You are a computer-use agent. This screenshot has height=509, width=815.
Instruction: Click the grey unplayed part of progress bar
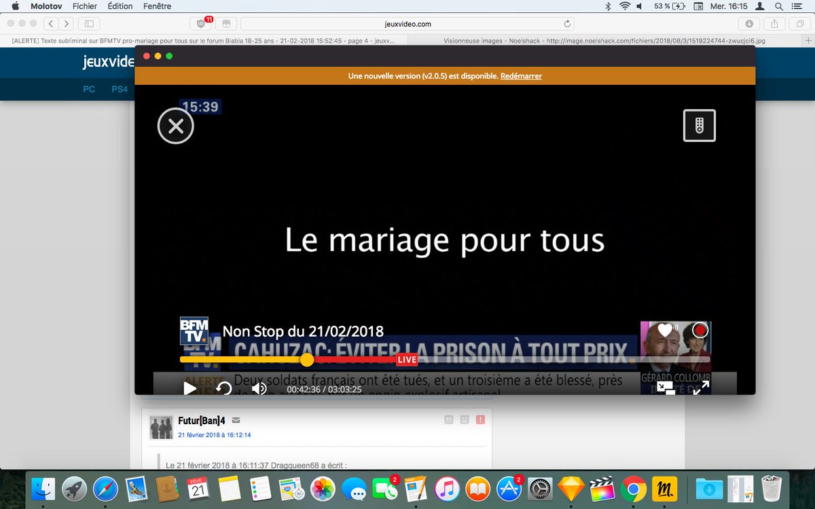(x=564, y=359)
